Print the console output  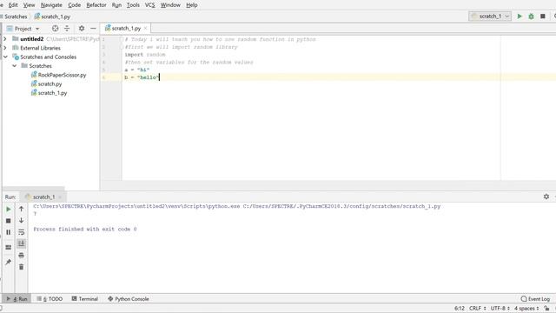point(21,255)
